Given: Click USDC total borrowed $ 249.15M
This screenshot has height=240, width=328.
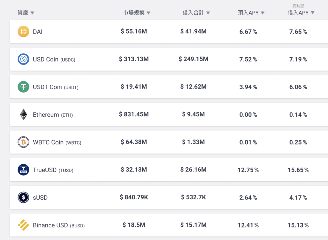Looking at the screenshot, I should (x=194, y=59).
